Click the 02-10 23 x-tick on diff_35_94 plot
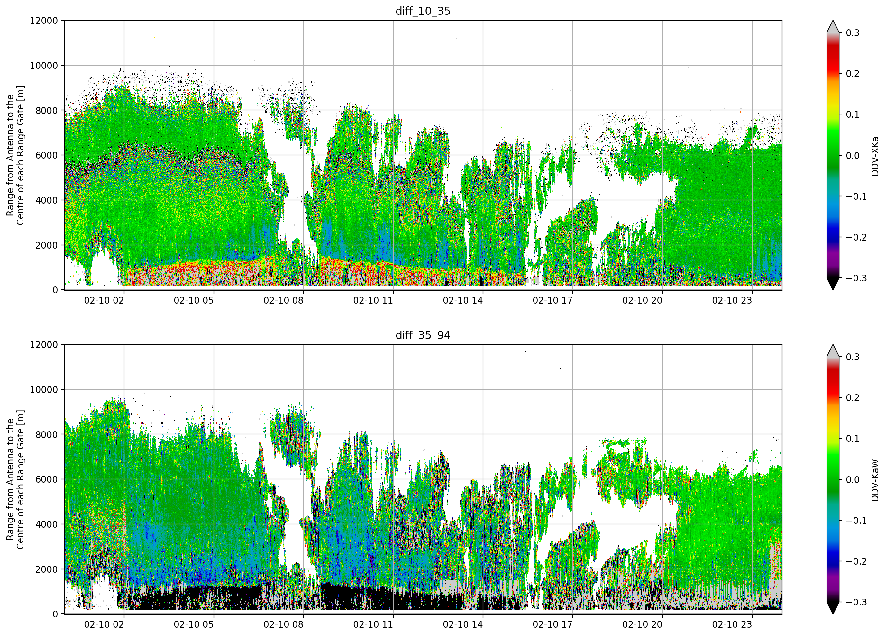Screen dimensions: 886x636 (x=732, y=625)
